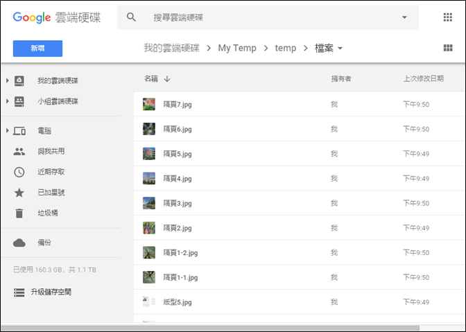Go to My Temp breadcrumb folder
This screenshot has height=332, width=466.
click(237, 48)
